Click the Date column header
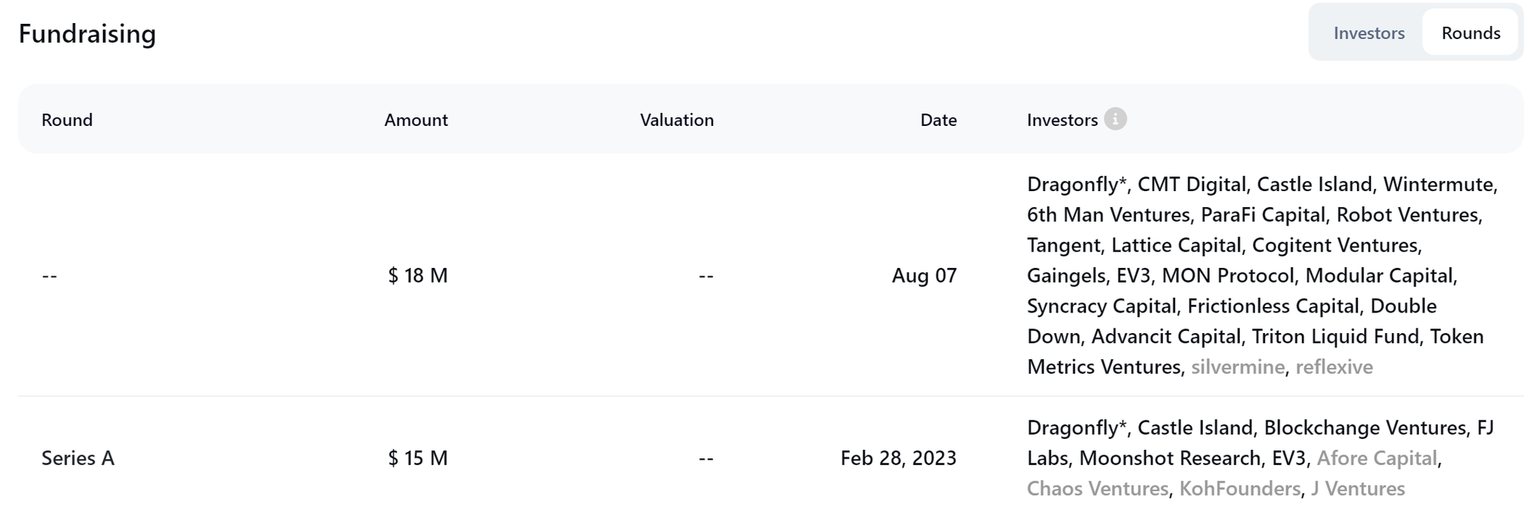This screenshot has width=1537, height=525. click(938, 120)
